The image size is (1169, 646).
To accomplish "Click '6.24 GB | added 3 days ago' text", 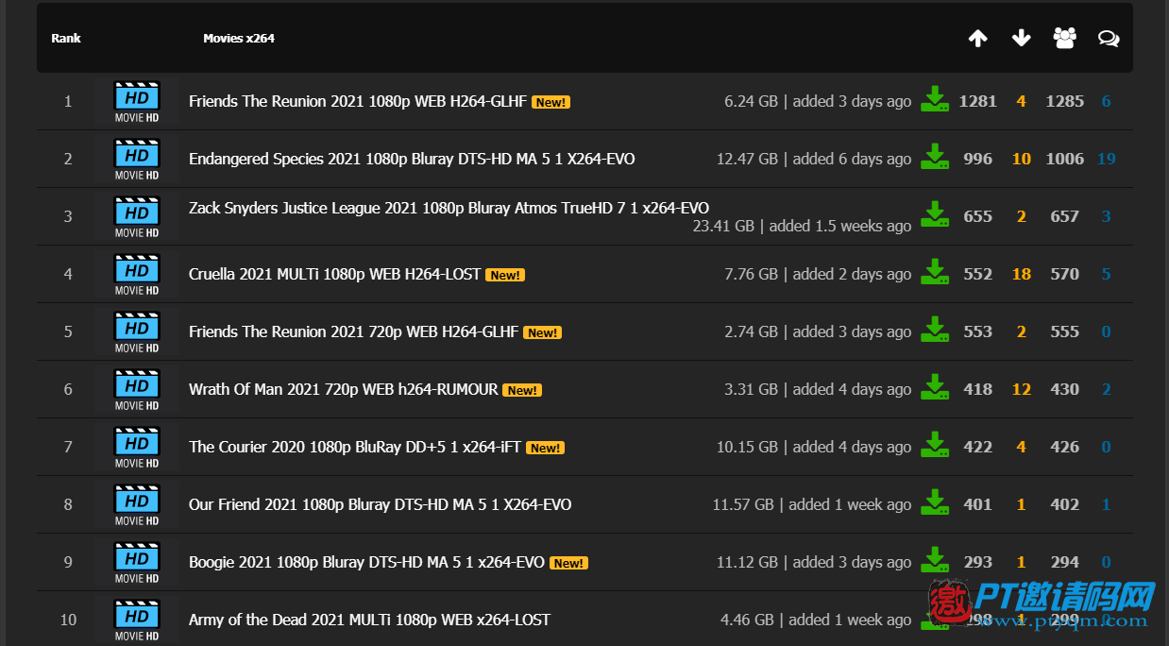I will point(818,101).
